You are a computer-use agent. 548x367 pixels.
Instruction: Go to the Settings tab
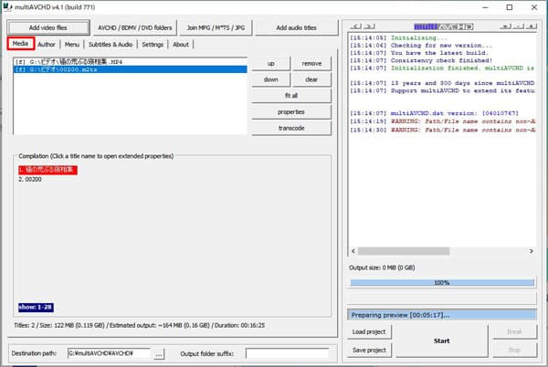[153, 44]
